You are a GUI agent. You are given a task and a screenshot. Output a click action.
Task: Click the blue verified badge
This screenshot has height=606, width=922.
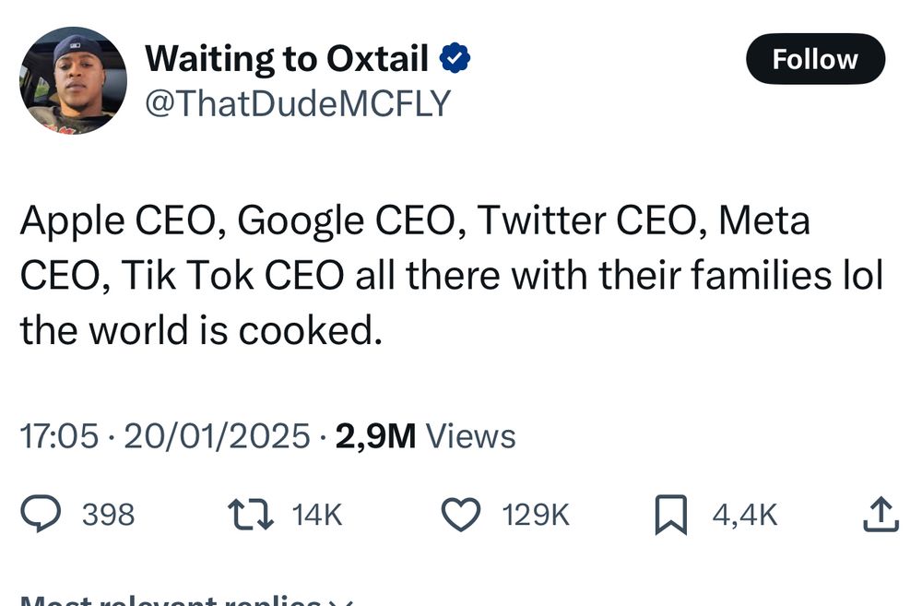pyautogui.click(x=455, y=60)
